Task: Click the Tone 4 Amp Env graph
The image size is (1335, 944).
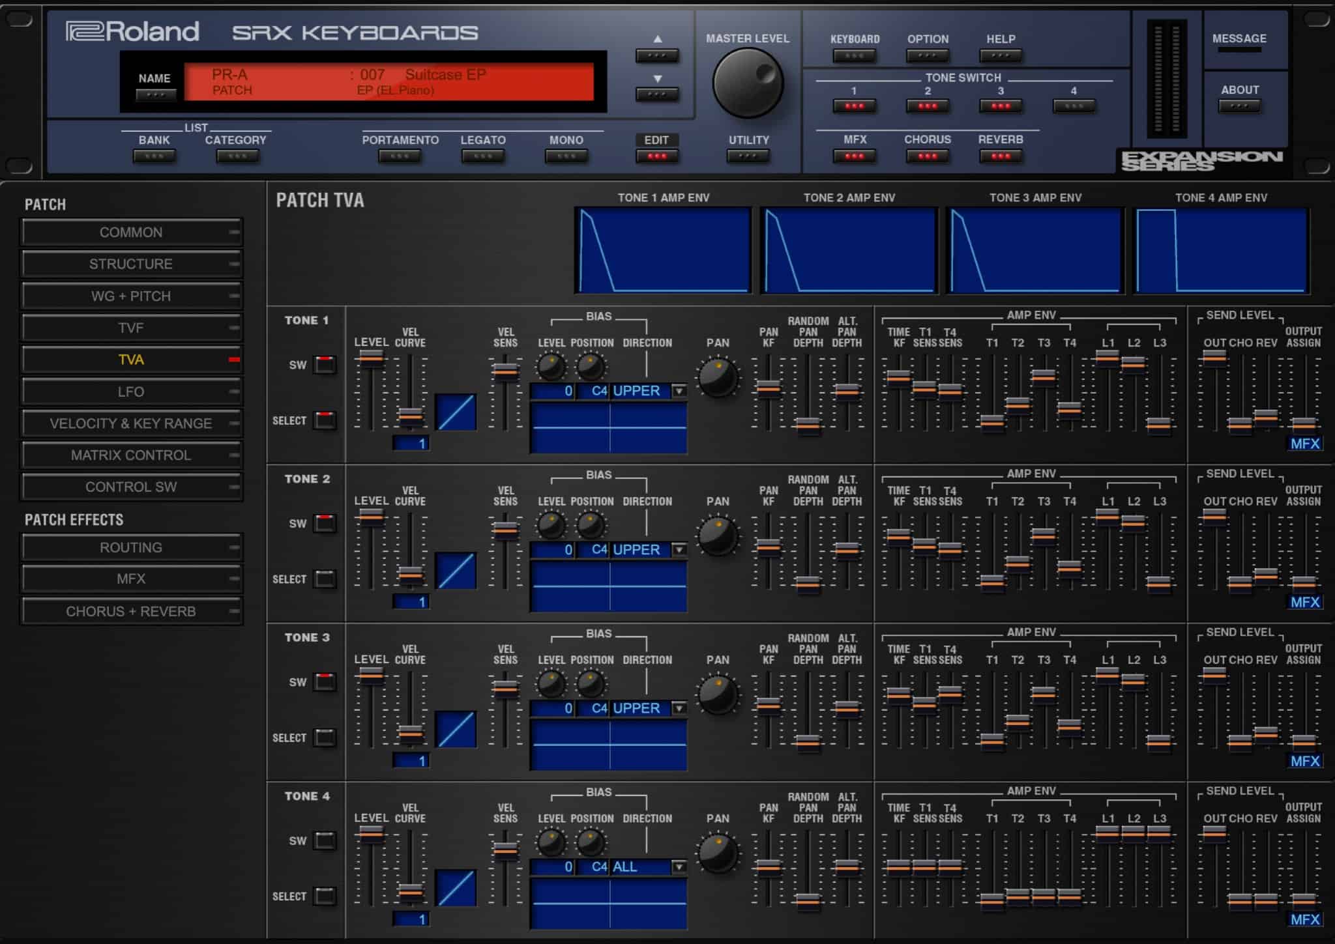Action: pyautogui.click(x=1222, y=250)
